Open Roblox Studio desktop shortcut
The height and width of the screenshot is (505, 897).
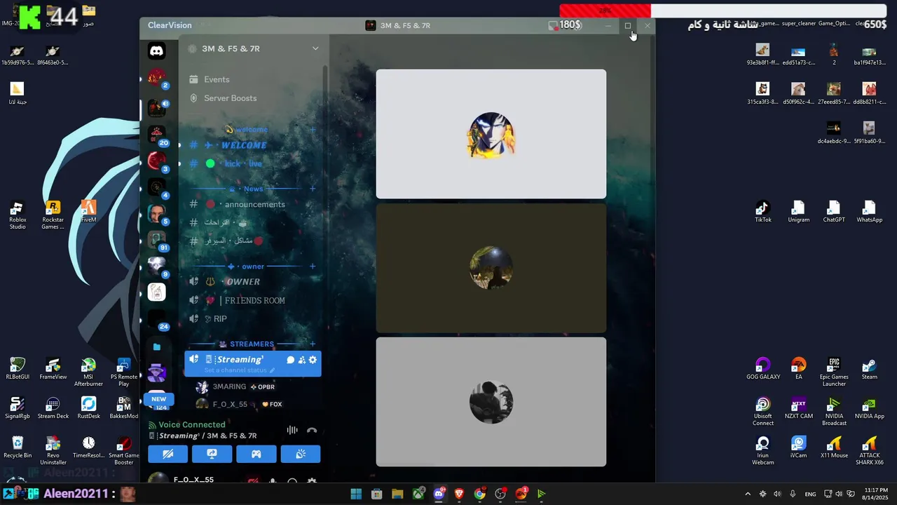pos(18,215)
